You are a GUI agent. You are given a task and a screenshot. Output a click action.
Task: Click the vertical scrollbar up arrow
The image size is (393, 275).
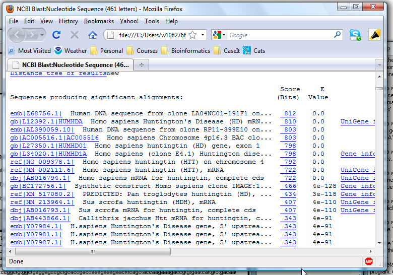click(379, 77)
